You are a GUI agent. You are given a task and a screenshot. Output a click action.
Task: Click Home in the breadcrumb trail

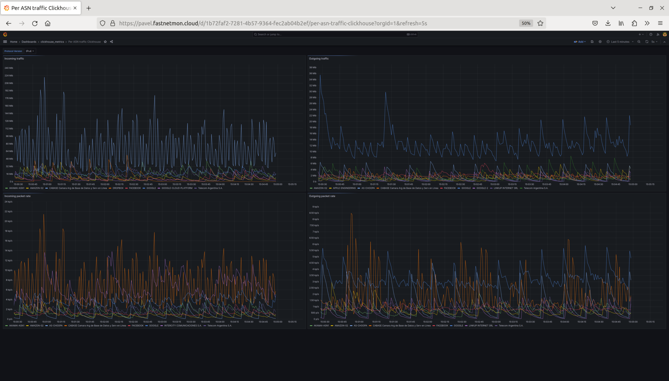(14, 42)
